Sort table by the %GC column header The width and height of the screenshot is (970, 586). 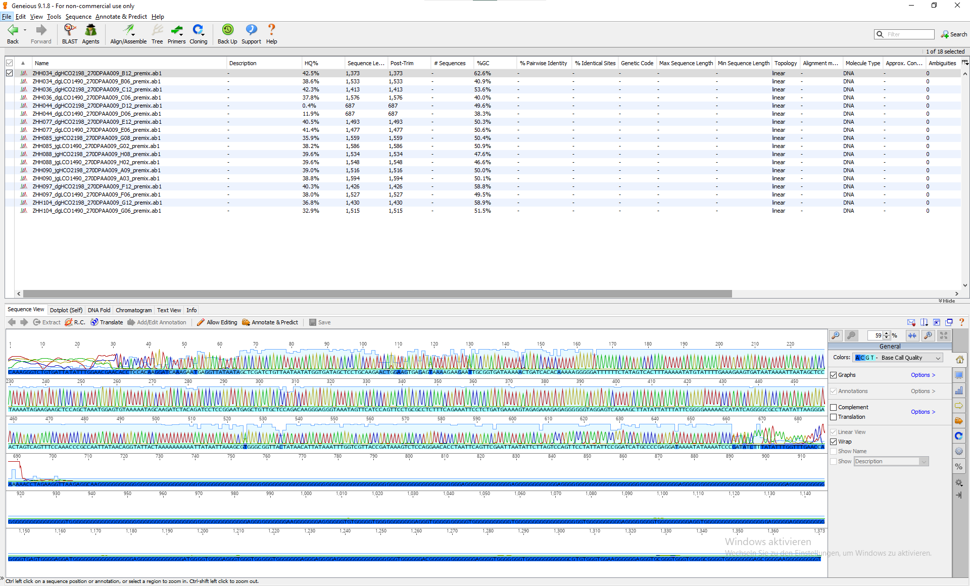click(495, 63)
